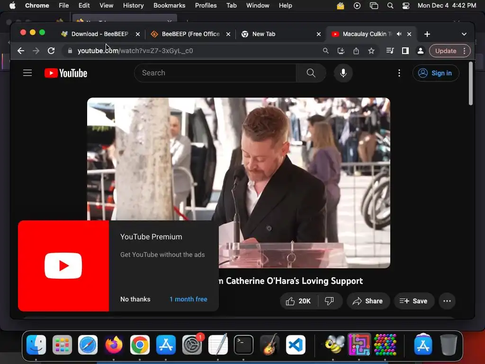Dislike the video with thumbs down

pos(330,301)
